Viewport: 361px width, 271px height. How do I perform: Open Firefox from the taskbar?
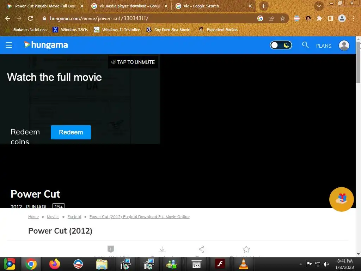55,264
